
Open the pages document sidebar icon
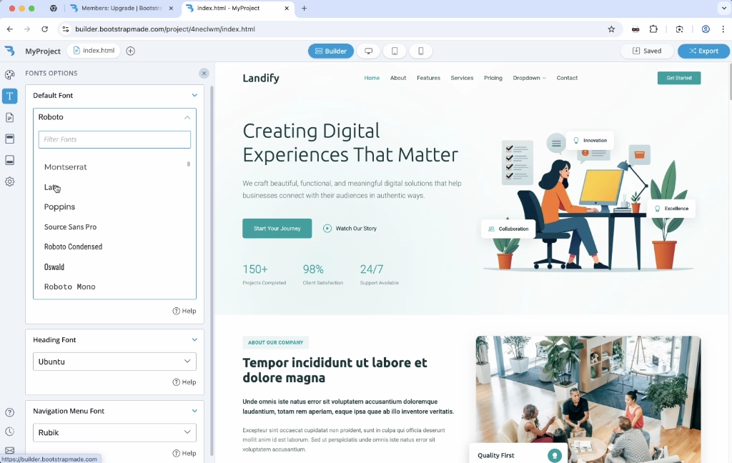(9, 118)
